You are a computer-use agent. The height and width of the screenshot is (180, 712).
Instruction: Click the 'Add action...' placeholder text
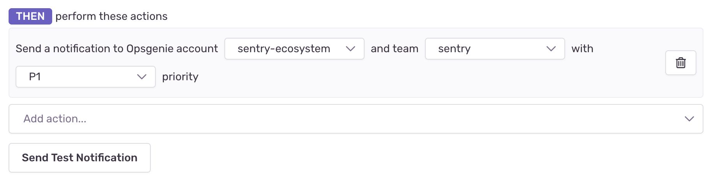click(x=55, y=119)
